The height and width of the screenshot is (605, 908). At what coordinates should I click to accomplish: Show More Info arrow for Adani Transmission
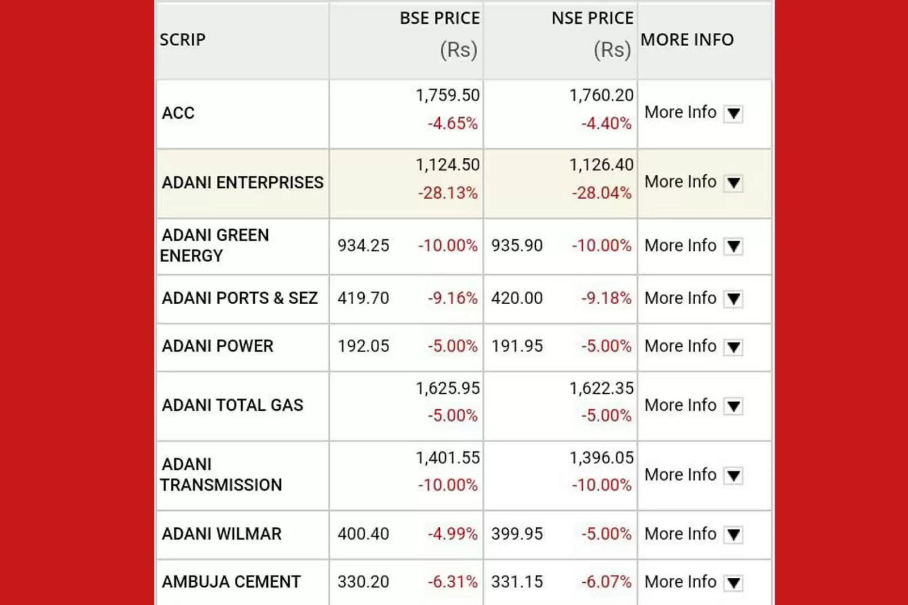733,475
